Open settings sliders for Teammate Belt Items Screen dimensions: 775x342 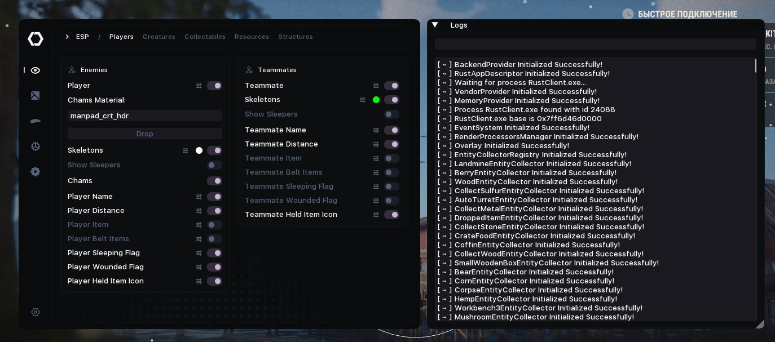point(376,172)
